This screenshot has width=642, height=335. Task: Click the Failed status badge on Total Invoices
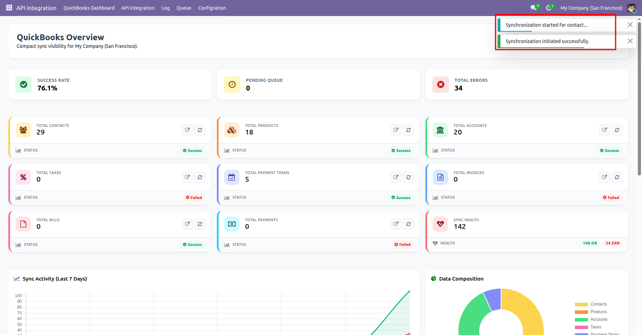click(611, 198)
